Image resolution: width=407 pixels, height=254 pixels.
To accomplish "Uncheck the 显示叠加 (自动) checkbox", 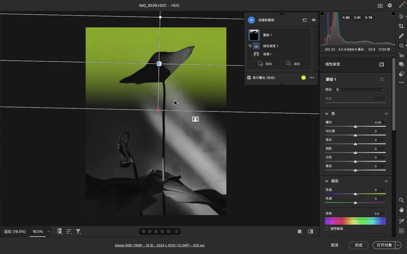I will [249, 78].
